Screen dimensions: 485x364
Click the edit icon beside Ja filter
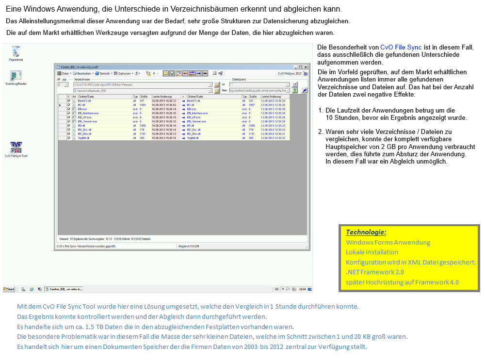[295, 85]
